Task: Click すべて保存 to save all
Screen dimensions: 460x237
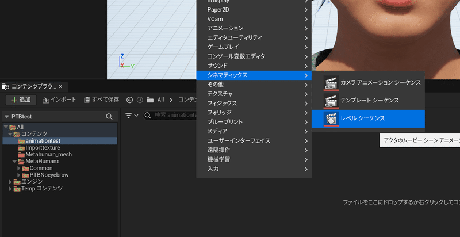Action: [102, 100]
